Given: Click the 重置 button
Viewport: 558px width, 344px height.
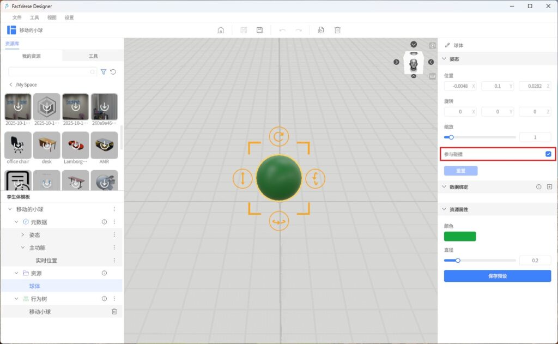Looking at the screenshot, I should [x=460, y=171].
